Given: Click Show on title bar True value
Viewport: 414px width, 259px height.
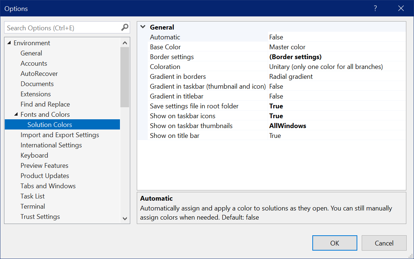Looking at the screenshot, I should (275, 136).
